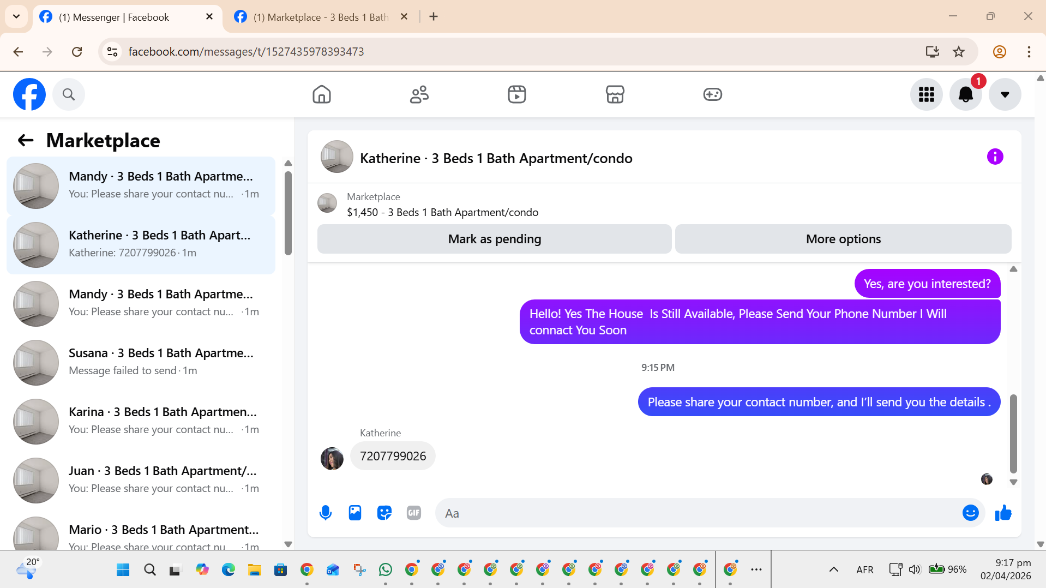
Task: Click the 'Yes, are you interested?' message
Action: [927, 284]
